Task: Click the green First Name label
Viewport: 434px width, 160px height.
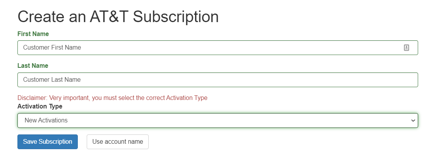Action: [33, 34]
